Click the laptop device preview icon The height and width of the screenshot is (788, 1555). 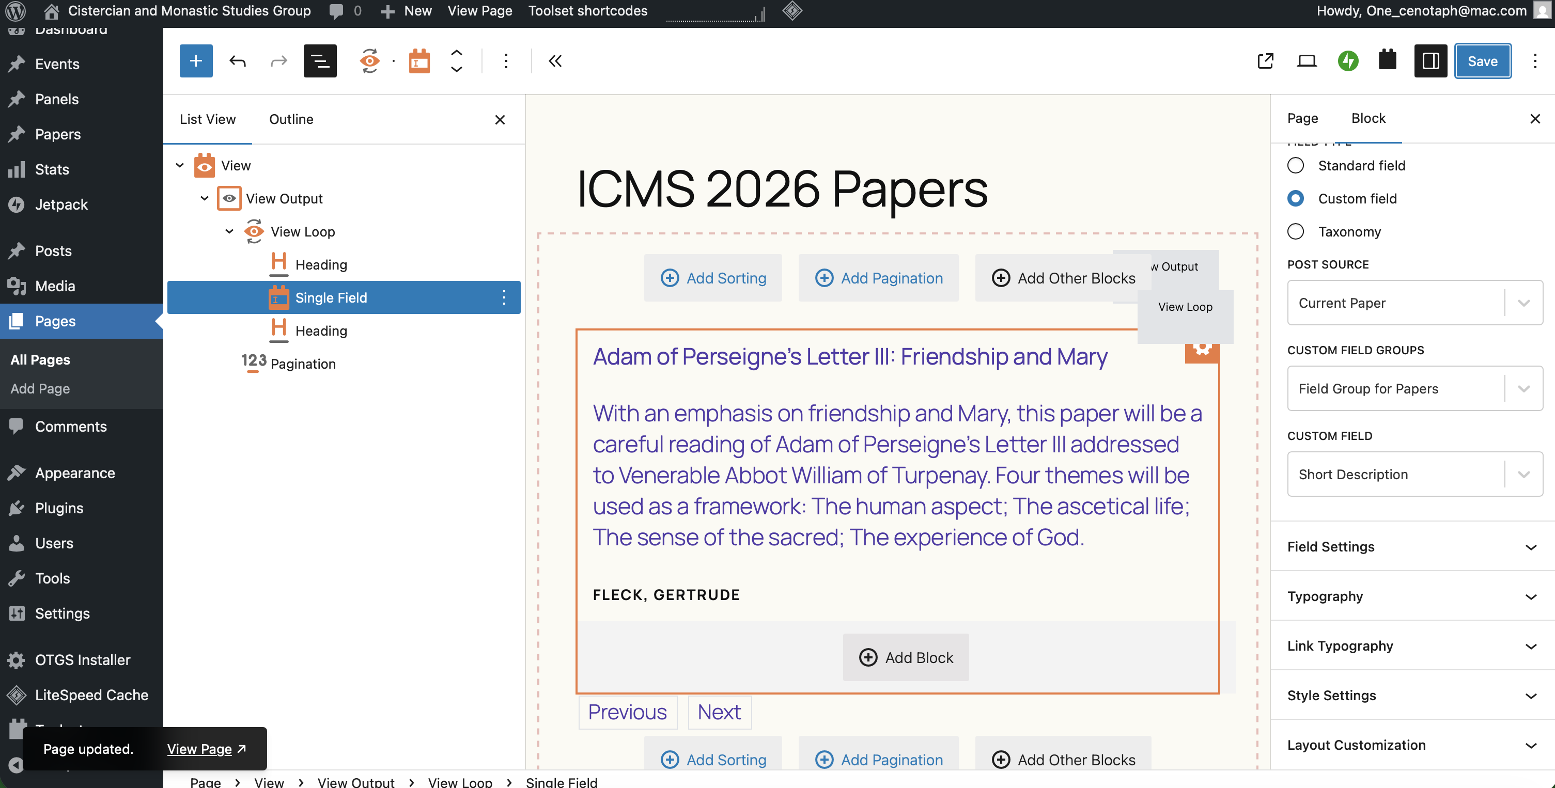coord(1307,61)
